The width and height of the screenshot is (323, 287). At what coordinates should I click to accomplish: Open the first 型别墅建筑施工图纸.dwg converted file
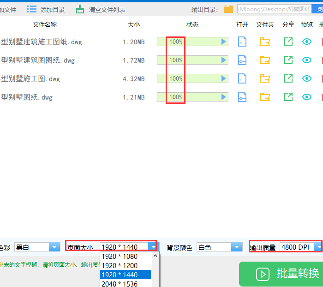[242, 42]
